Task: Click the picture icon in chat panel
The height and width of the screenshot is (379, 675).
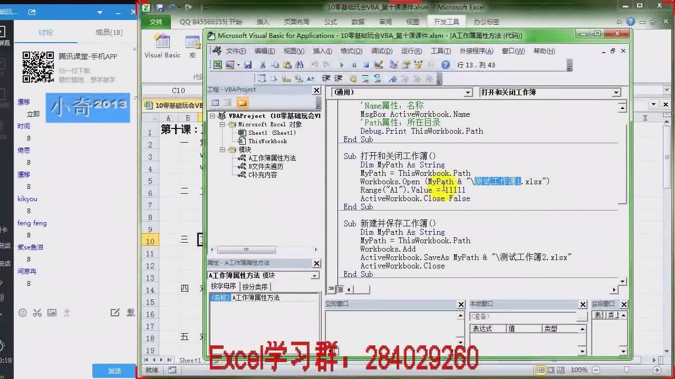Action: click(52, 313)
